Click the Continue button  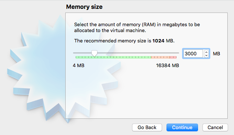coord(182,127)
